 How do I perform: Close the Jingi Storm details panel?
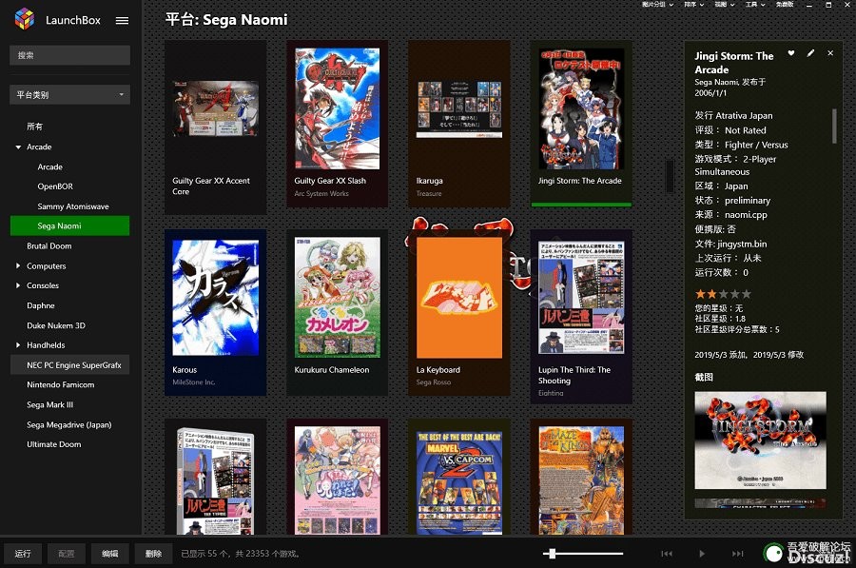[830, 53]
